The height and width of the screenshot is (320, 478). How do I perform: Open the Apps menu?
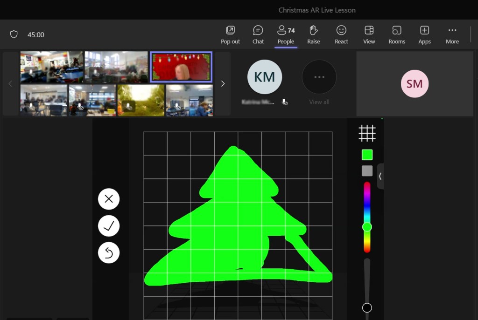[x=424, y=31]
